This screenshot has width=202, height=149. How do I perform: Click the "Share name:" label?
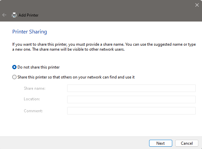(34, 88)
